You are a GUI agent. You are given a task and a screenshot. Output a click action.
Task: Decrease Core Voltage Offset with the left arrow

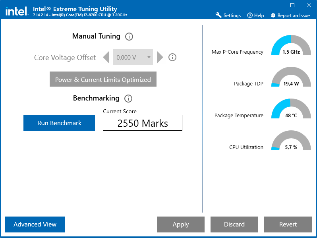coord(106,57)
